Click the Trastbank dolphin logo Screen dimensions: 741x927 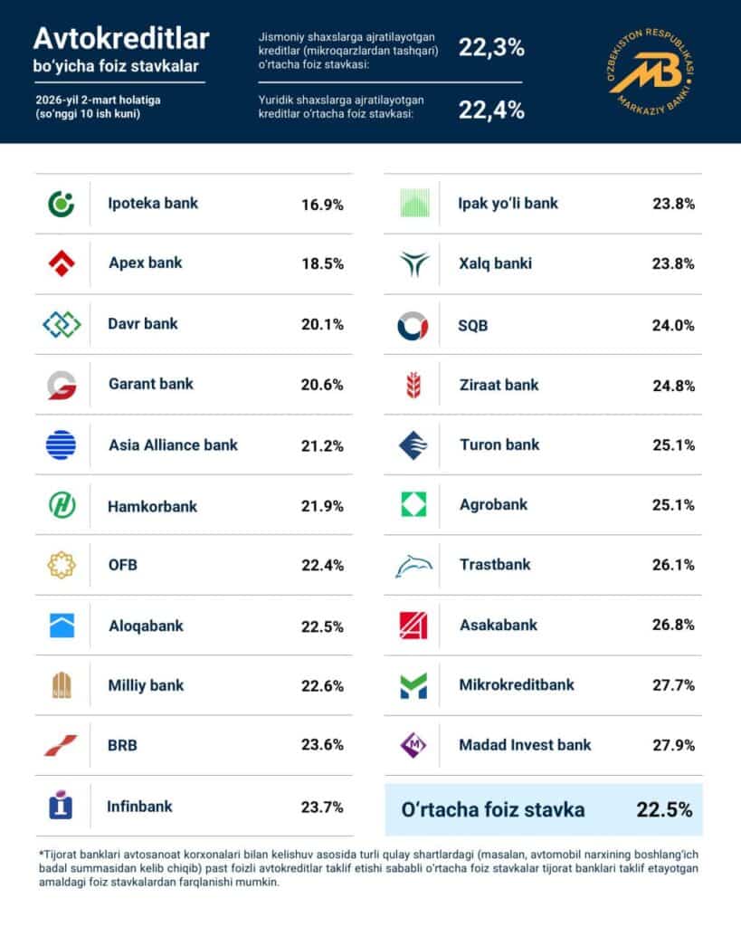click(x=413, y=566)
